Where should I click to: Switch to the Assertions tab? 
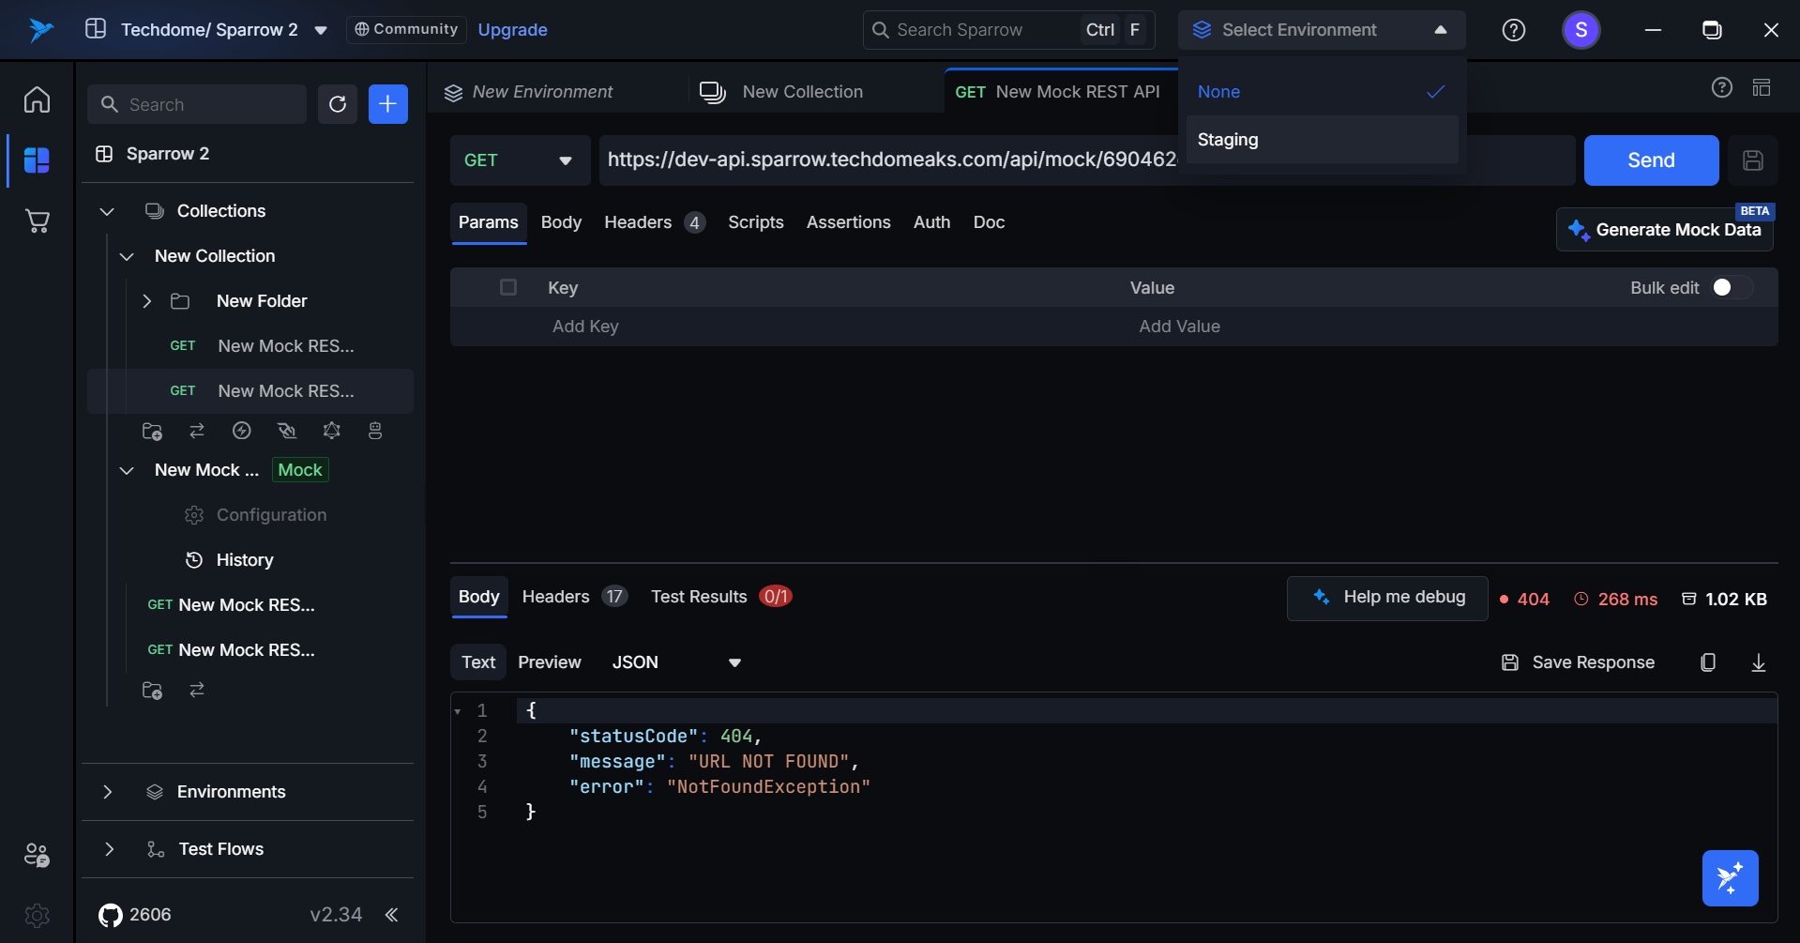[x=848, y=222]
